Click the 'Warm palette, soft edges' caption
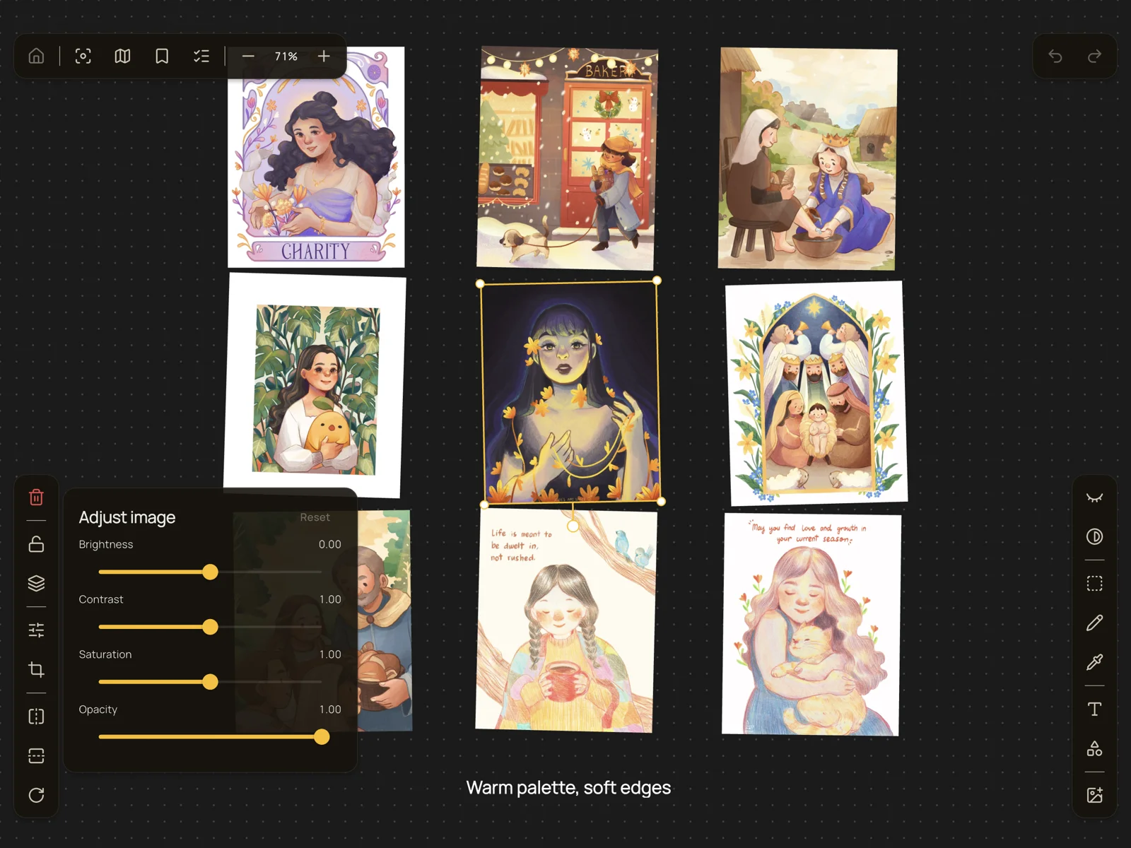The width and height of the screenshot is (1131, 848). (568, 787)
